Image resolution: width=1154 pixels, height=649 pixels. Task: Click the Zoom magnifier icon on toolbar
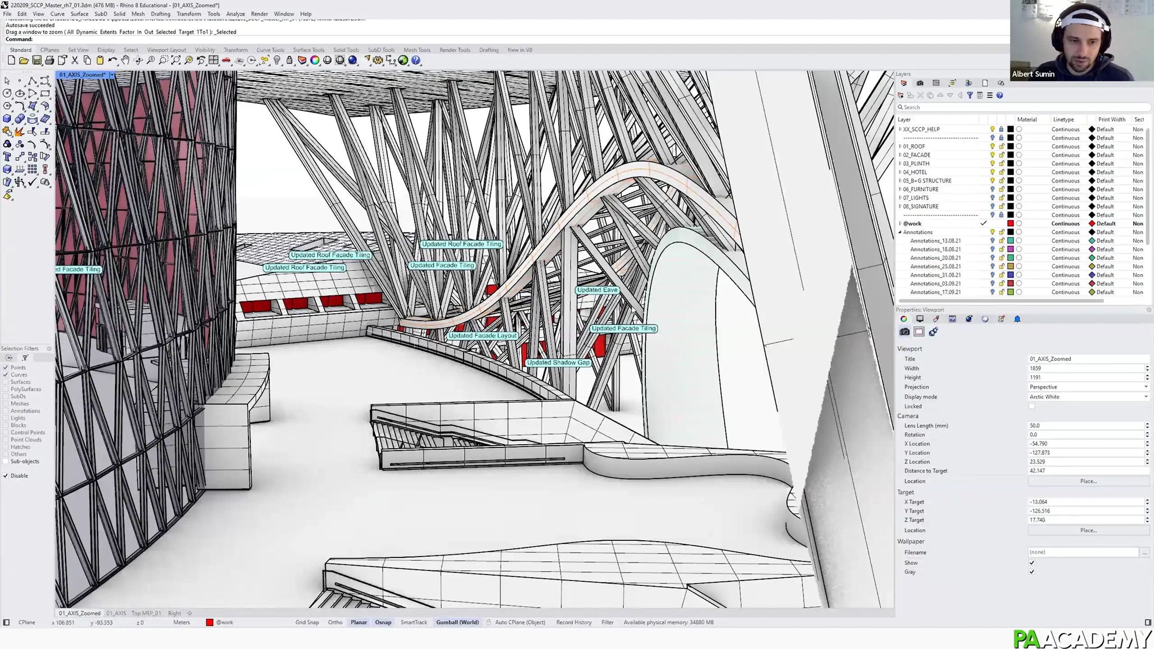coord(151,60)
